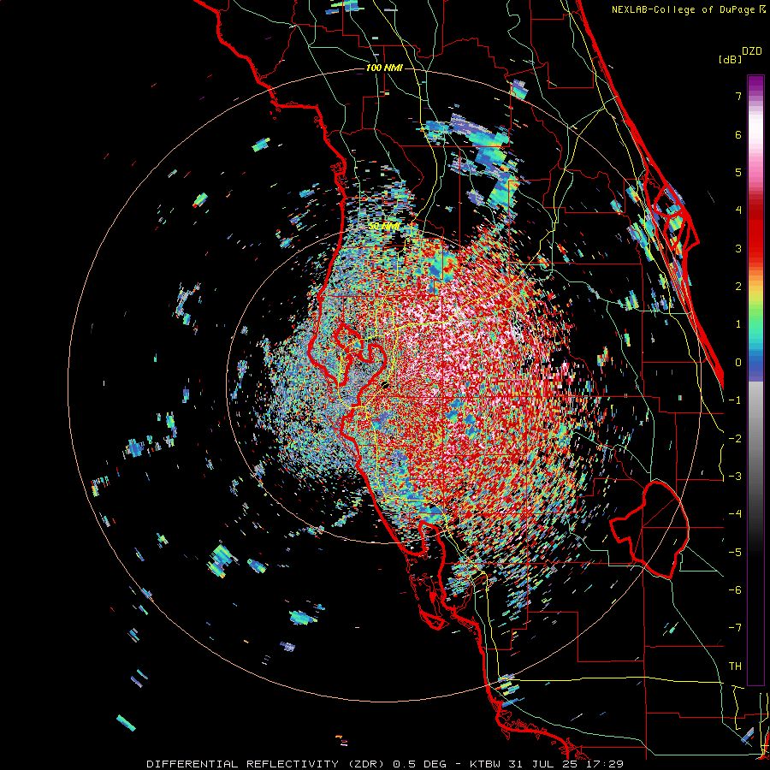Click the 6 value on color scale
770x770 pixels.
click(x=738, y=134)
